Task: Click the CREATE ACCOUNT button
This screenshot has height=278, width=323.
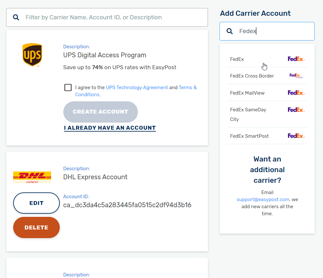Action: coord(101,112)
